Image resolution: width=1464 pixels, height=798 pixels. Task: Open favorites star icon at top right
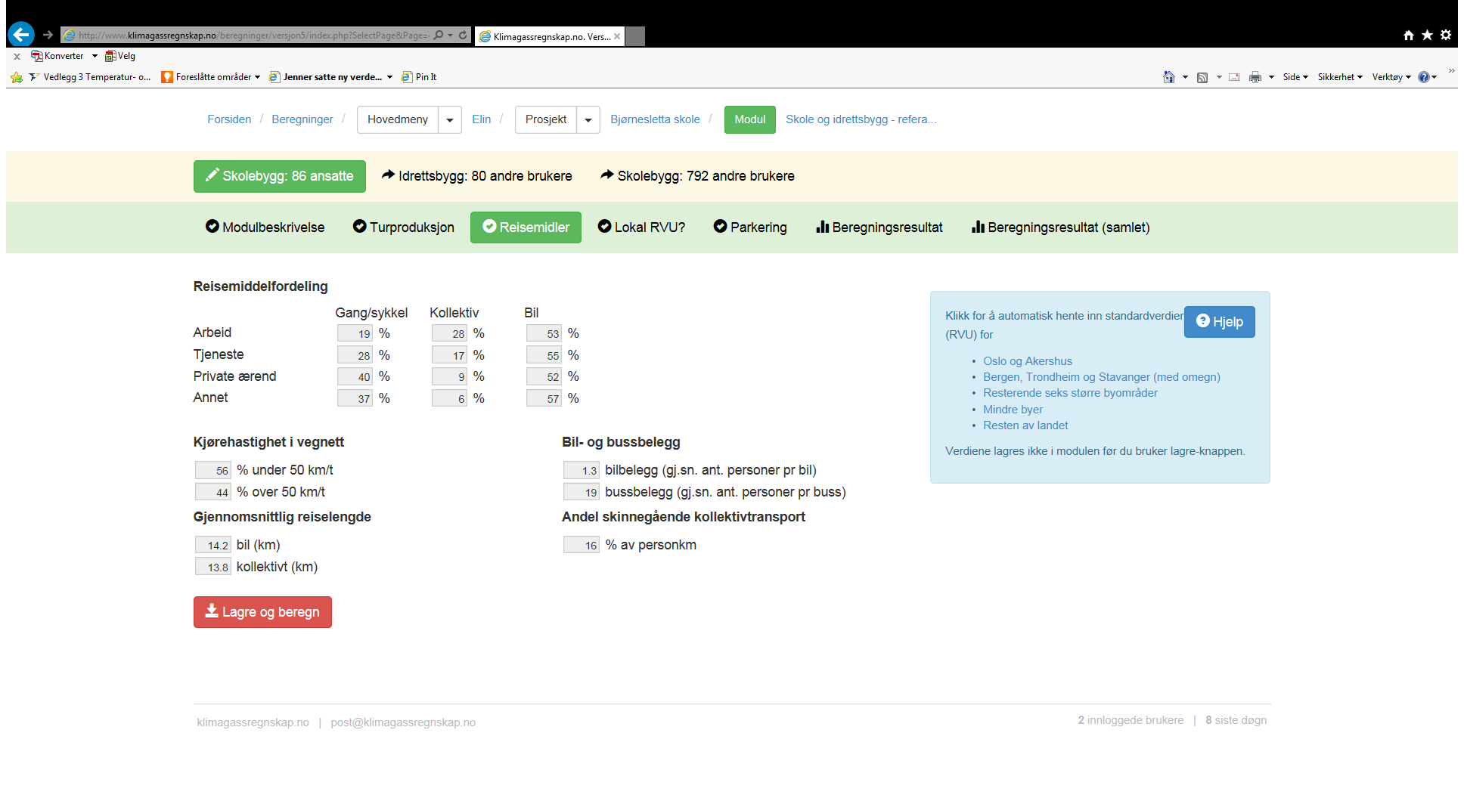[1427, 36]
